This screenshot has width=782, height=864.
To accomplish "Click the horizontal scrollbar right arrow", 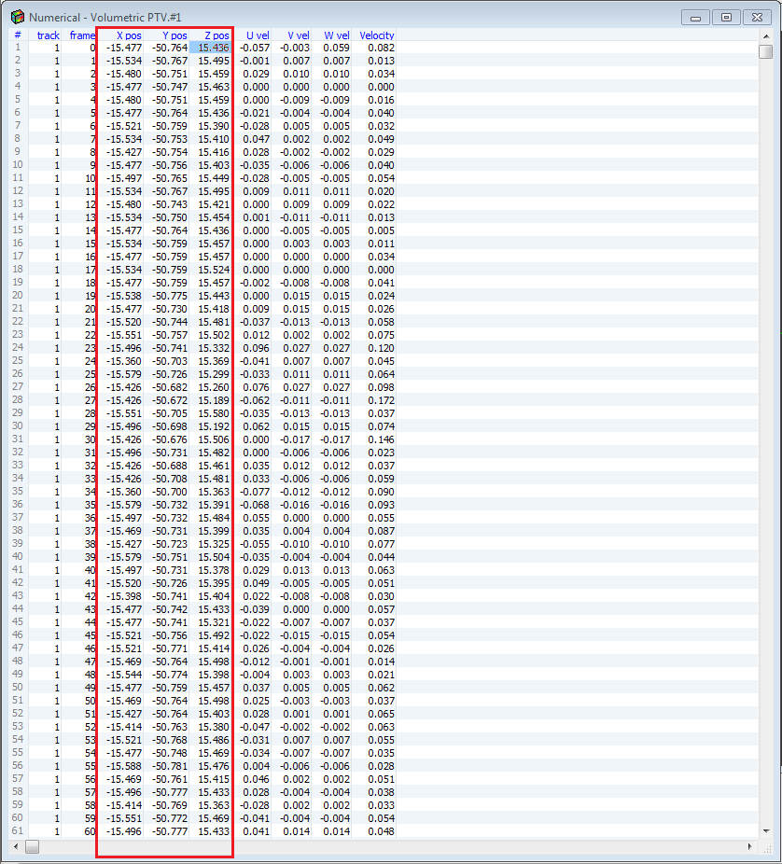I will [x=750, y=846].
